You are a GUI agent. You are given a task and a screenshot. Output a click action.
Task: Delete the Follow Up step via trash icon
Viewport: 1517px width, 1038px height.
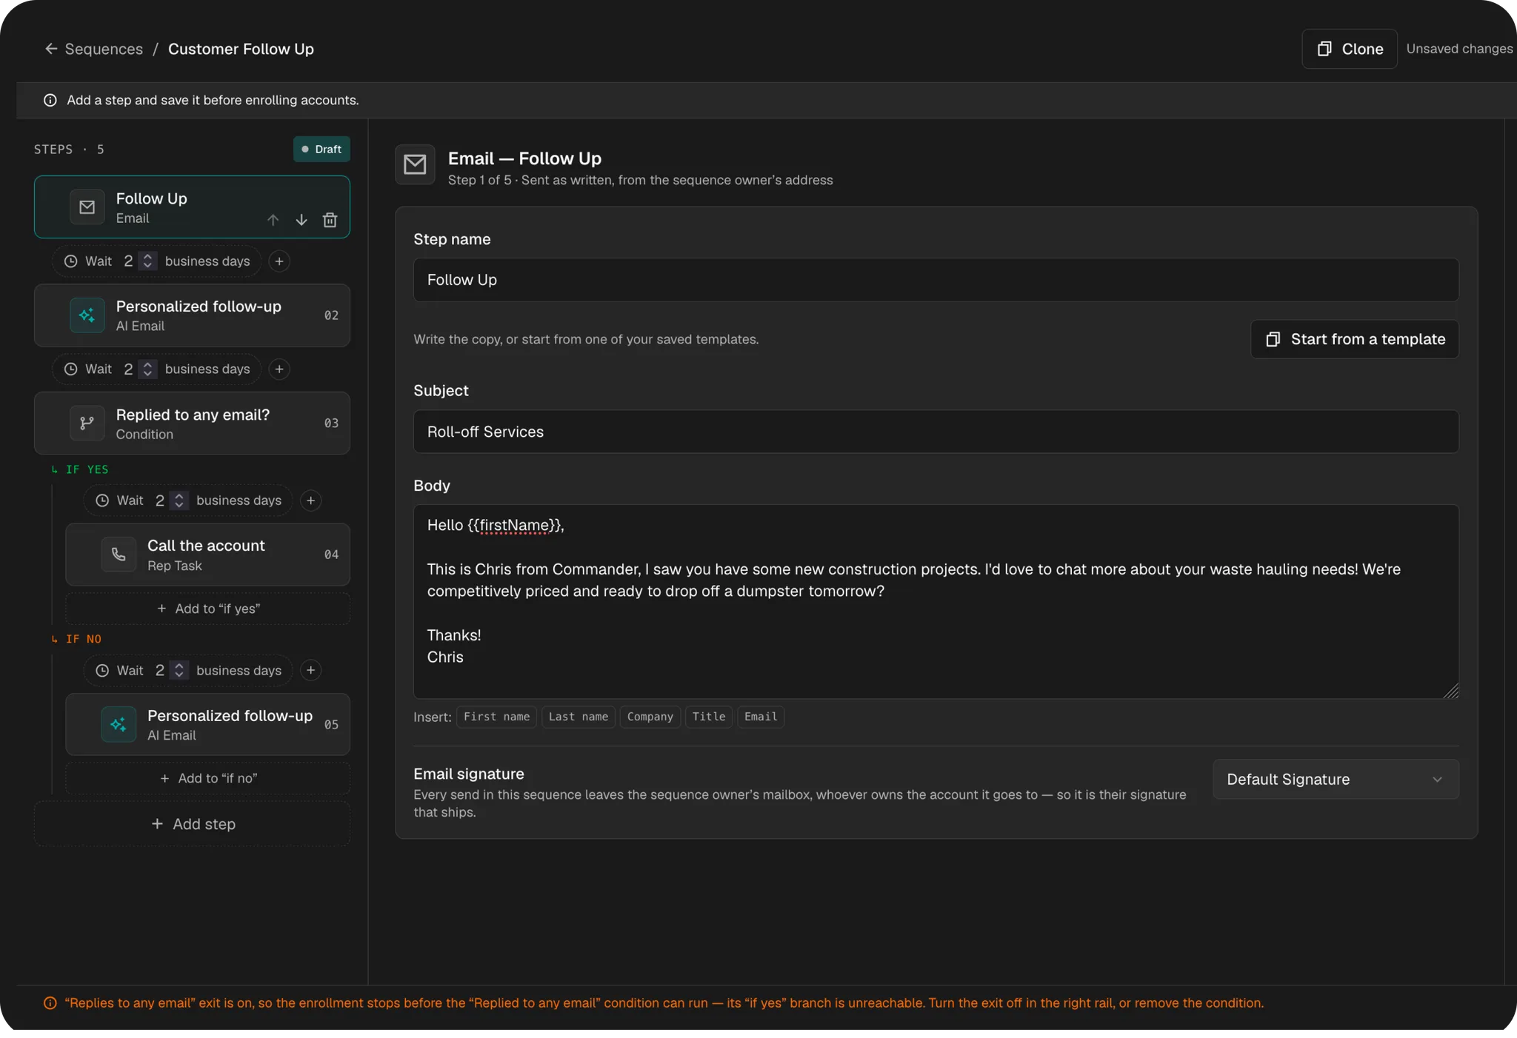pyautogui.click(x=330, y=220)
